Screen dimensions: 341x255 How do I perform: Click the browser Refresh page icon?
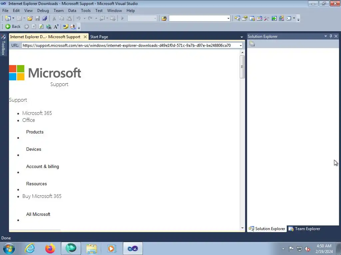41,27
